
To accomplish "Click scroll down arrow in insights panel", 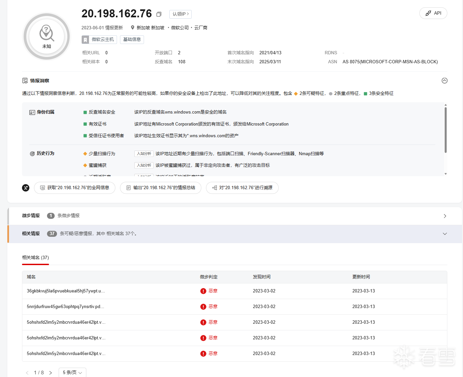I will point(446,174).
